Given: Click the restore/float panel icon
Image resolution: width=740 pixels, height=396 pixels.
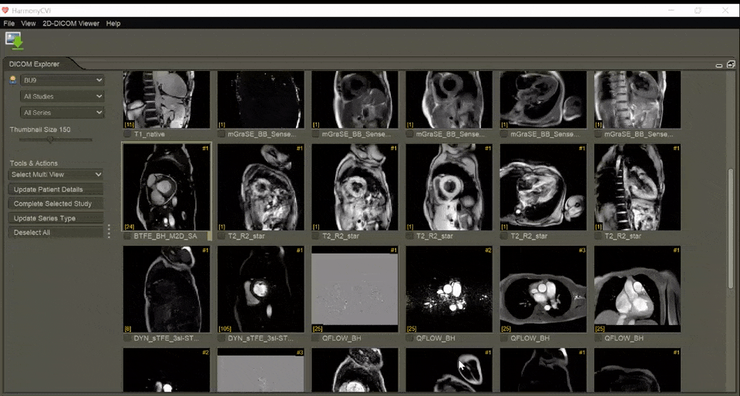Looking at the screenshot, I should coord(731,64).
